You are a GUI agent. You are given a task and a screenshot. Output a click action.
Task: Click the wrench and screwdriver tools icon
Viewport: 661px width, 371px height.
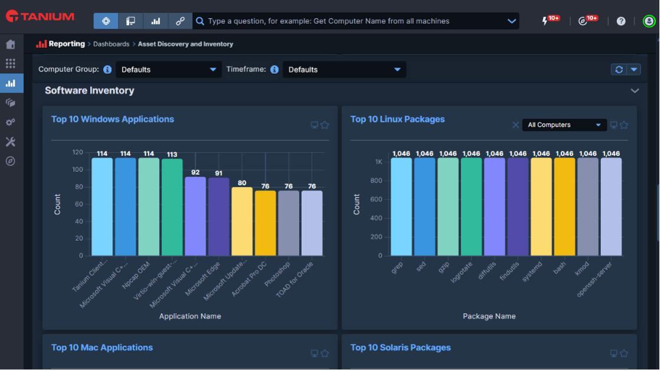11,142
